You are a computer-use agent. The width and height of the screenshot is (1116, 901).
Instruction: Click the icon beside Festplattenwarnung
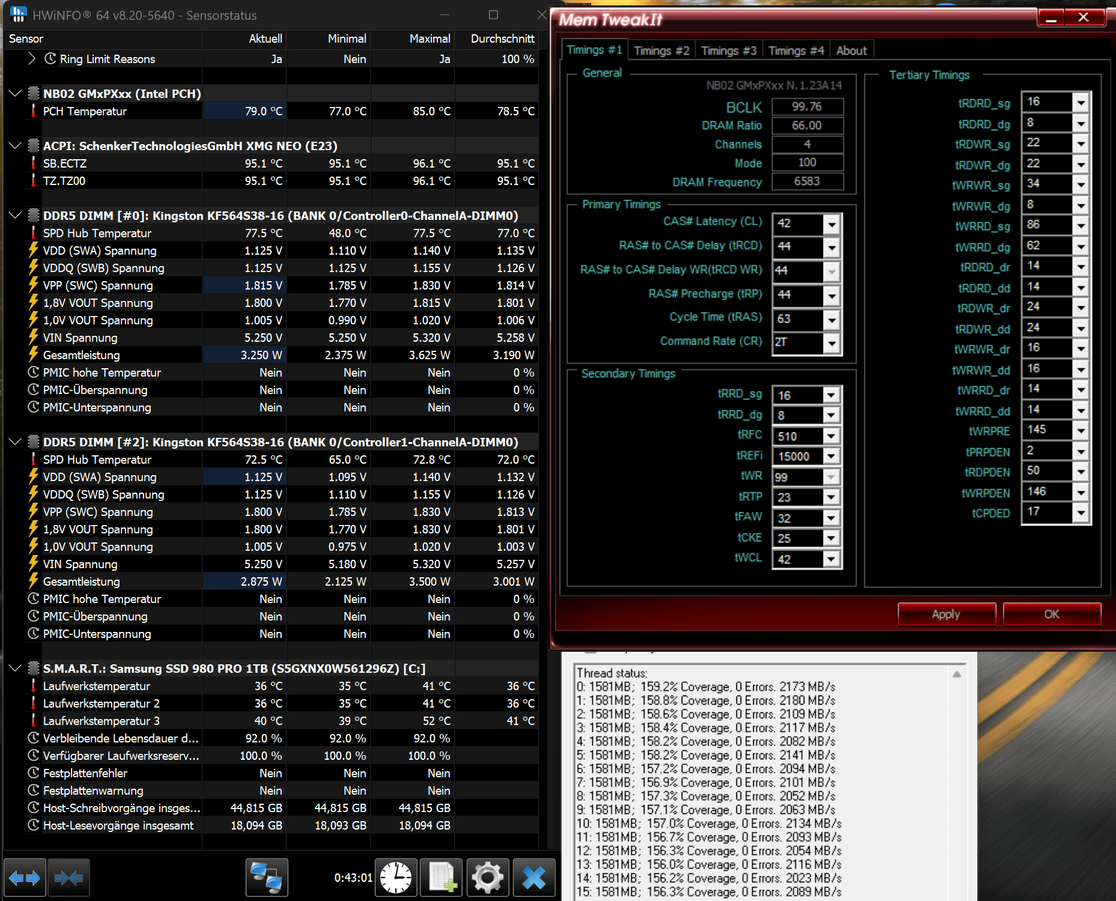[x=34, y=790]
